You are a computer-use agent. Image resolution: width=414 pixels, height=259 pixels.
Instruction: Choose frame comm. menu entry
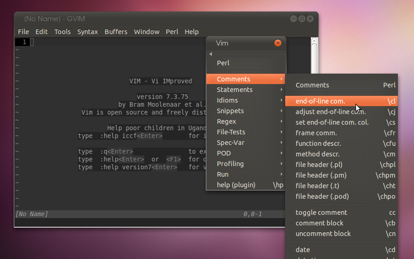(x=341, y=132)
